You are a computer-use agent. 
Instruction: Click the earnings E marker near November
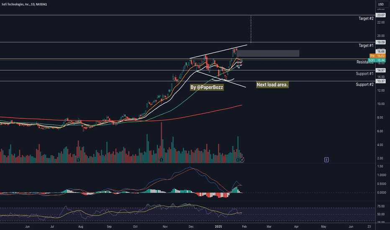click(x=162, y=160)
